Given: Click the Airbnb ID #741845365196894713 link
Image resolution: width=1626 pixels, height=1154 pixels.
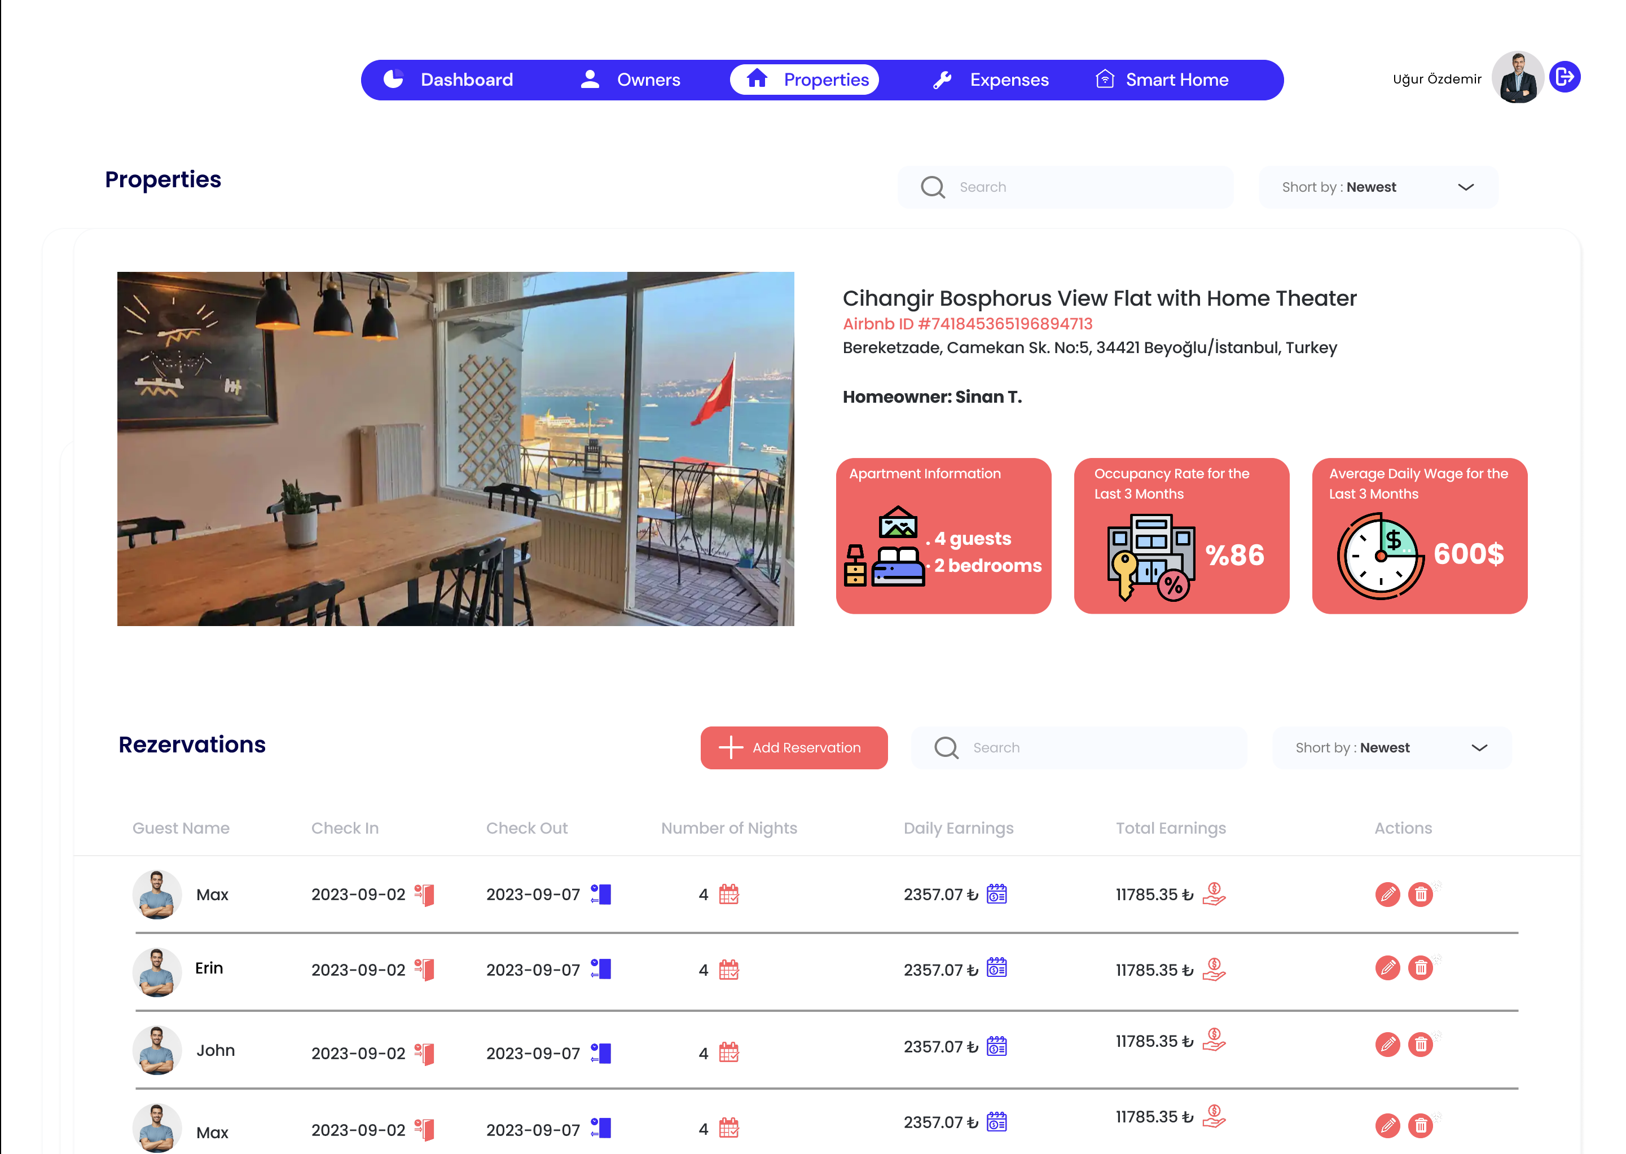Looking at the screenshot, I should pos(967,324).
